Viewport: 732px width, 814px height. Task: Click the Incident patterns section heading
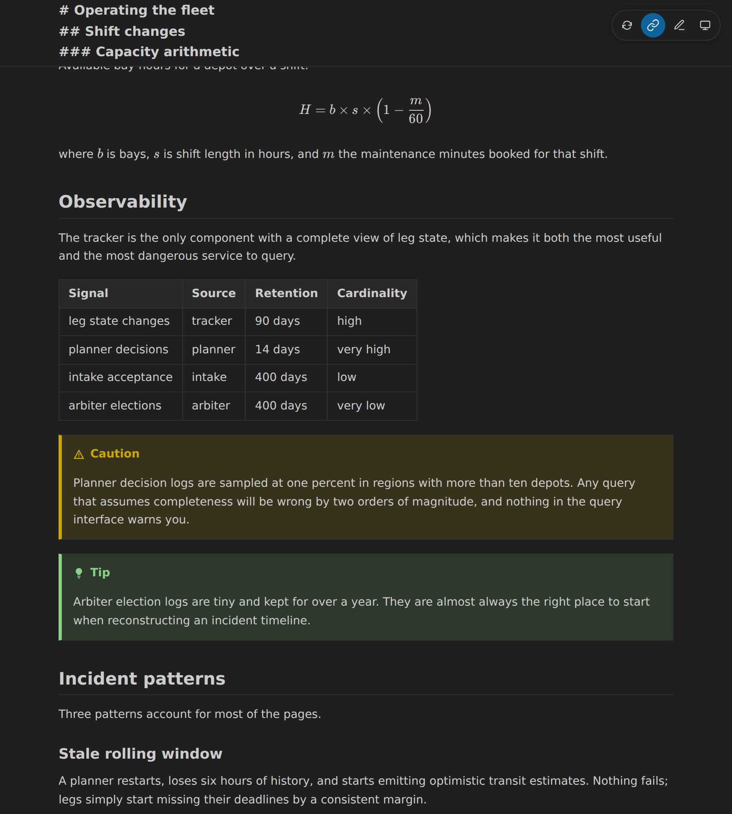[142, 678]
